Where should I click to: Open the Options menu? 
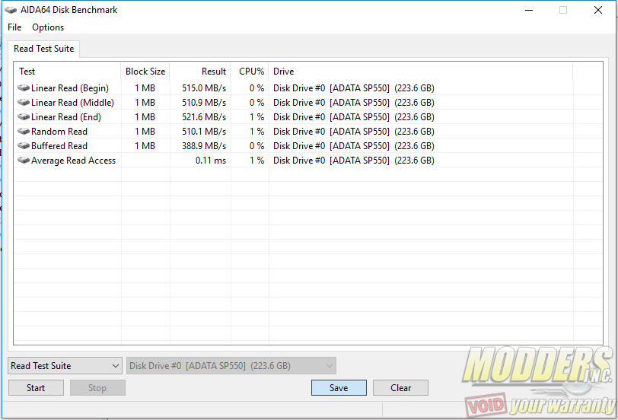48,27
